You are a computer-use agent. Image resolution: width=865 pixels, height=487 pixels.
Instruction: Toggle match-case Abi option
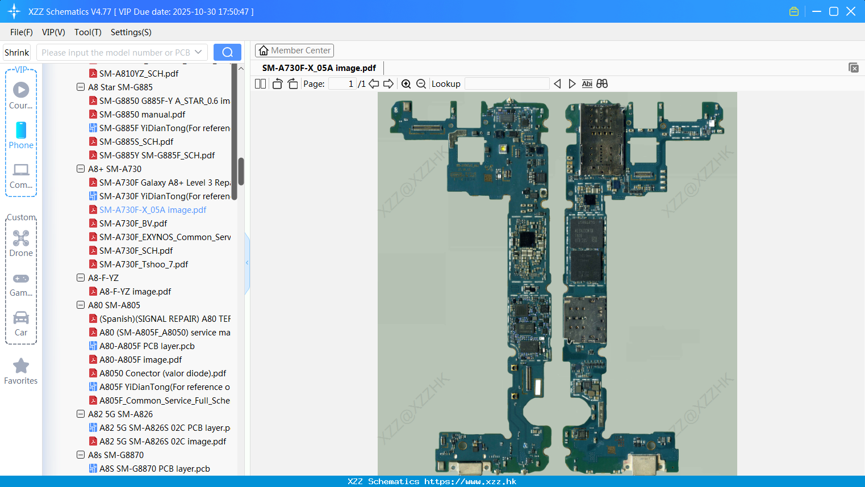coord(587,84)
